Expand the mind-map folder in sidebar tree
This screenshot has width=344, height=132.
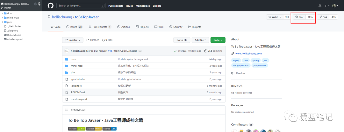pyautogui.click(x=3, y=18)
